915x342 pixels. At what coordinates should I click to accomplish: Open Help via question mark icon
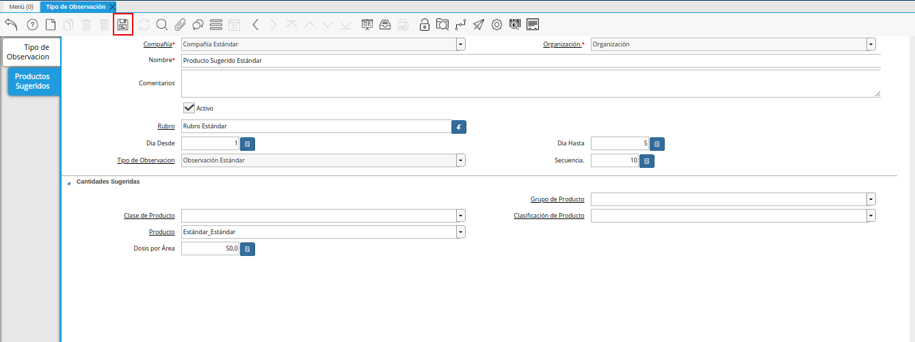[32, 25]
